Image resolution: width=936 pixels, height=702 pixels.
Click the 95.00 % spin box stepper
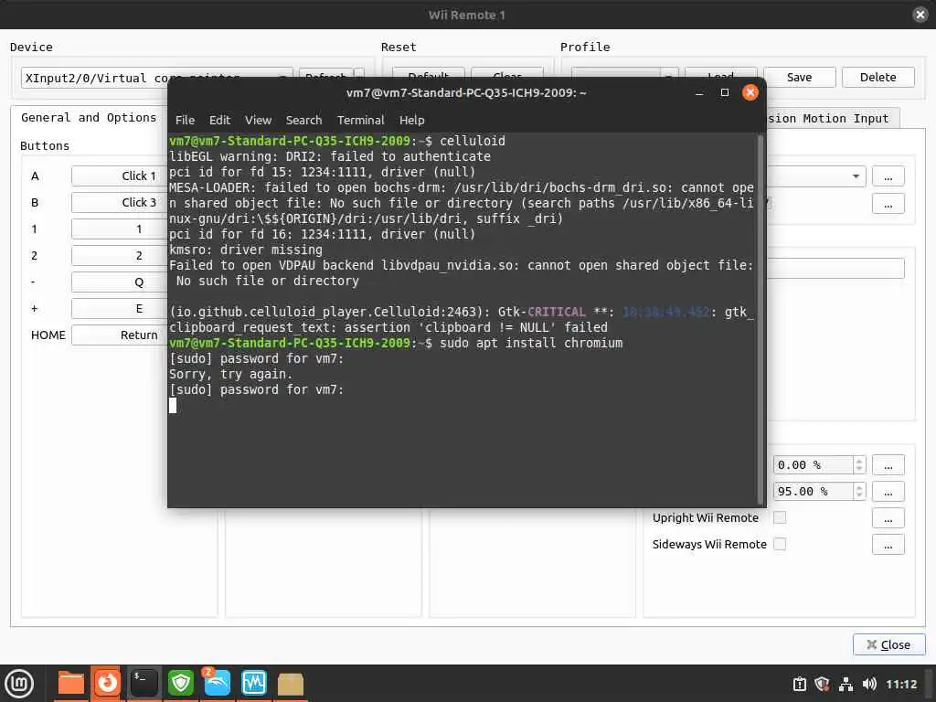[x=859, y=491]
